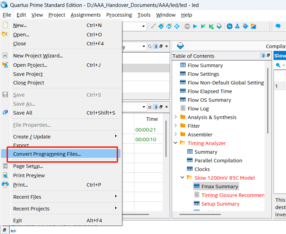Viewport: 286px width, 234px height.
Task: Collapse the Timing Analyzer folder
Action: [x=176, y=143]
